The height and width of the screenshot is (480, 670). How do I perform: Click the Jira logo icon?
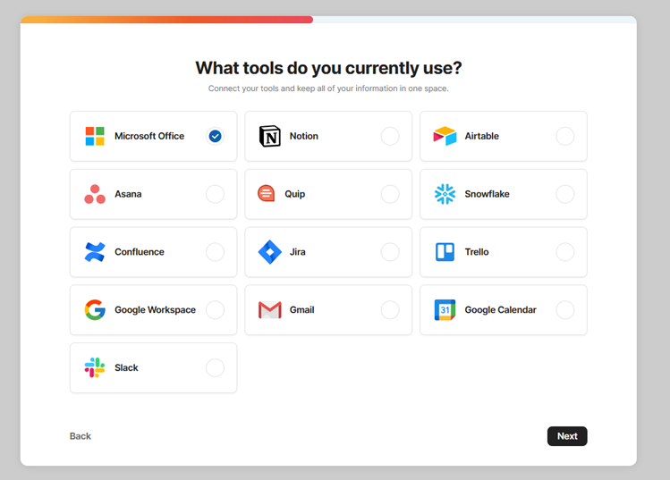(x=270, y=252)
